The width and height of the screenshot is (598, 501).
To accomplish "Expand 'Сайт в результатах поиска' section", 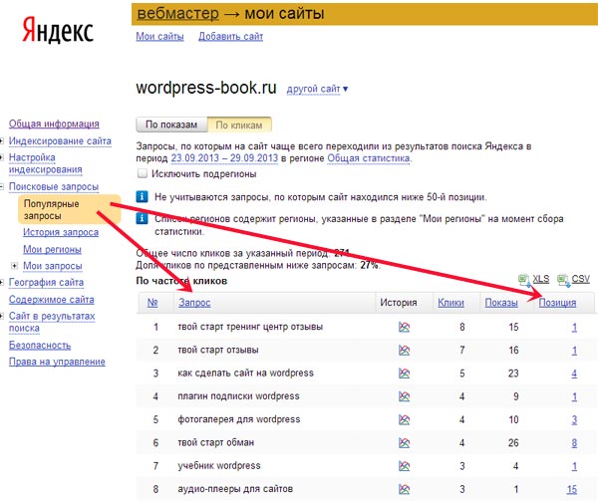I will pyautogui.click(x=2, y=316).
